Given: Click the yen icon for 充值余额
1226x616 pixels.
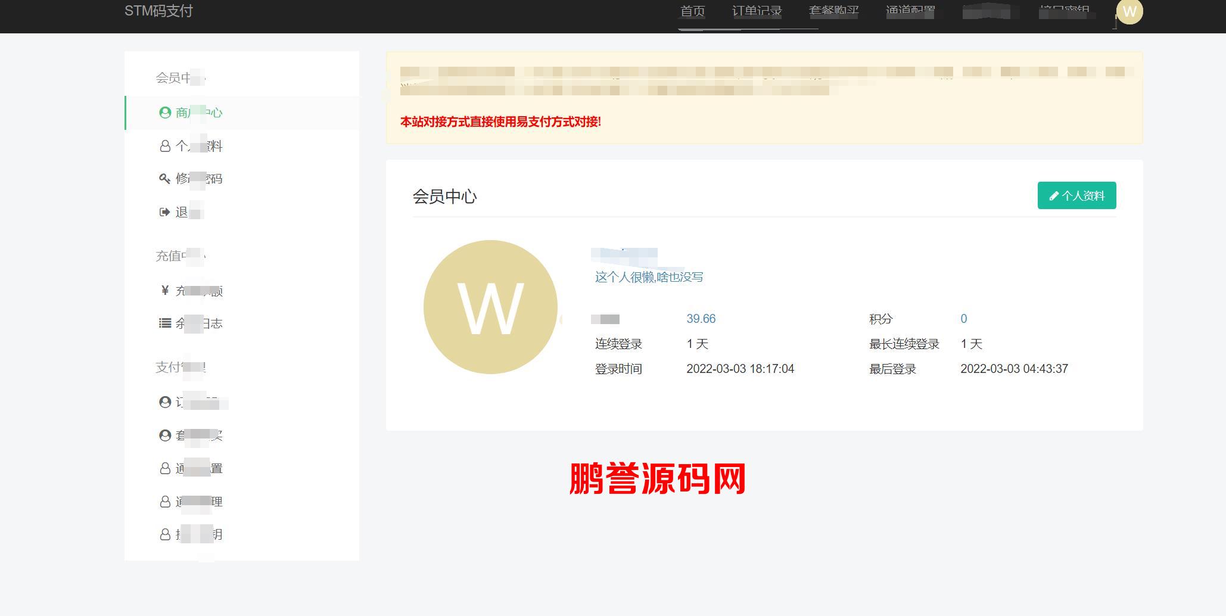Looking at the screenshot, I should 165,290.
